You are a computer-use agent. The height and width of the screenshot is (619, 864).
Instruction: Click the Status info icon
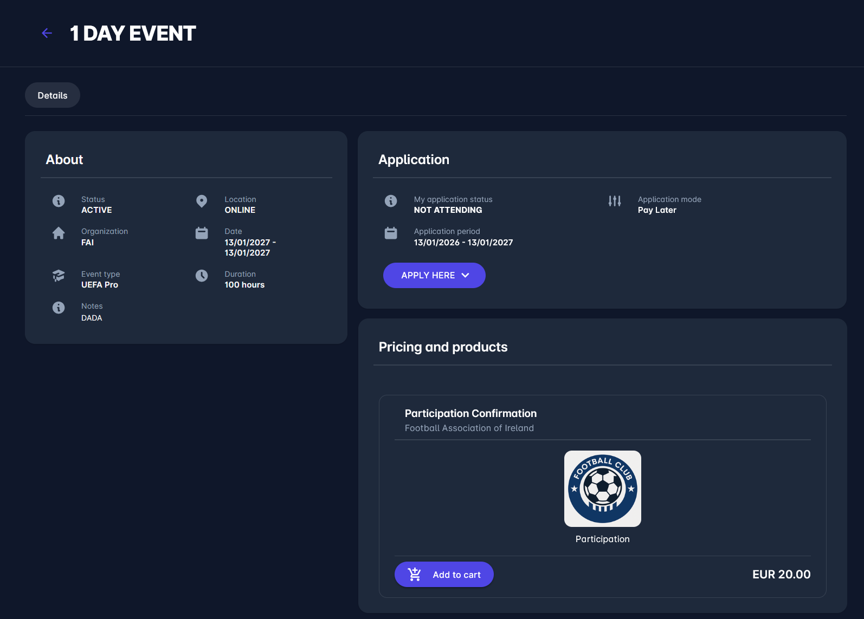[59, 201]
